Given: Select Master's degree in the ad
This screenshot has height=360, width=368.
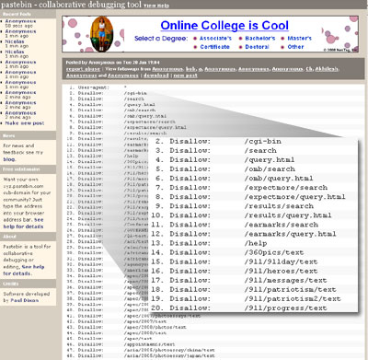Looking at the screenshot, I should click(299, 39).
